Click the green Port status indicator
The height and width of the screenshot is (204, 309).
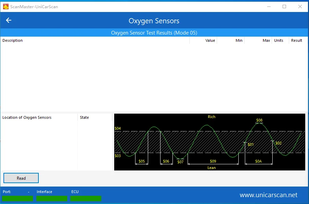click(x=17, y=199)
